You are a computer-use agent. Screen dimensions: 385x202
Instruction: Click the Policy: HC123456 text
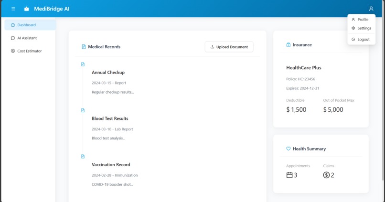click(300, 79)
